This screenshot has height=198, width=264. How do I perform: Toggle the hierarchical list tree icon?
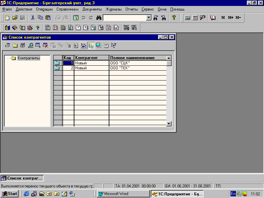point(91,46)
